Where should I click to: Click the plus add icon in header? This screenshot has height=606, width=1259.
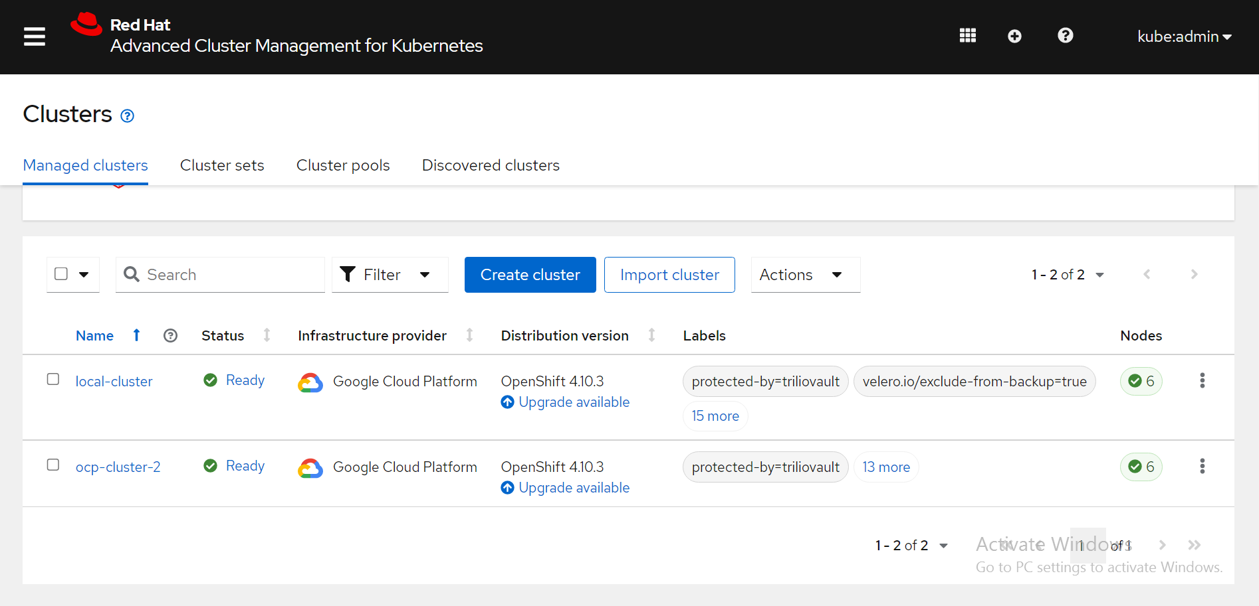[x=1014, y=37]
